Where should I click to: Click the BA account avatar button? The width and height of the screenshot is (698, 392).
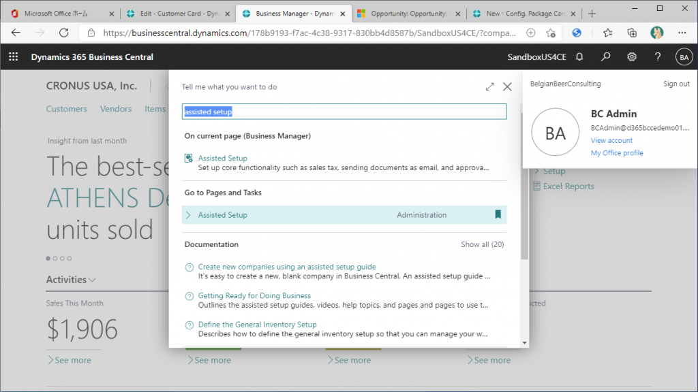pyautogui.click(x=684, y=57)
